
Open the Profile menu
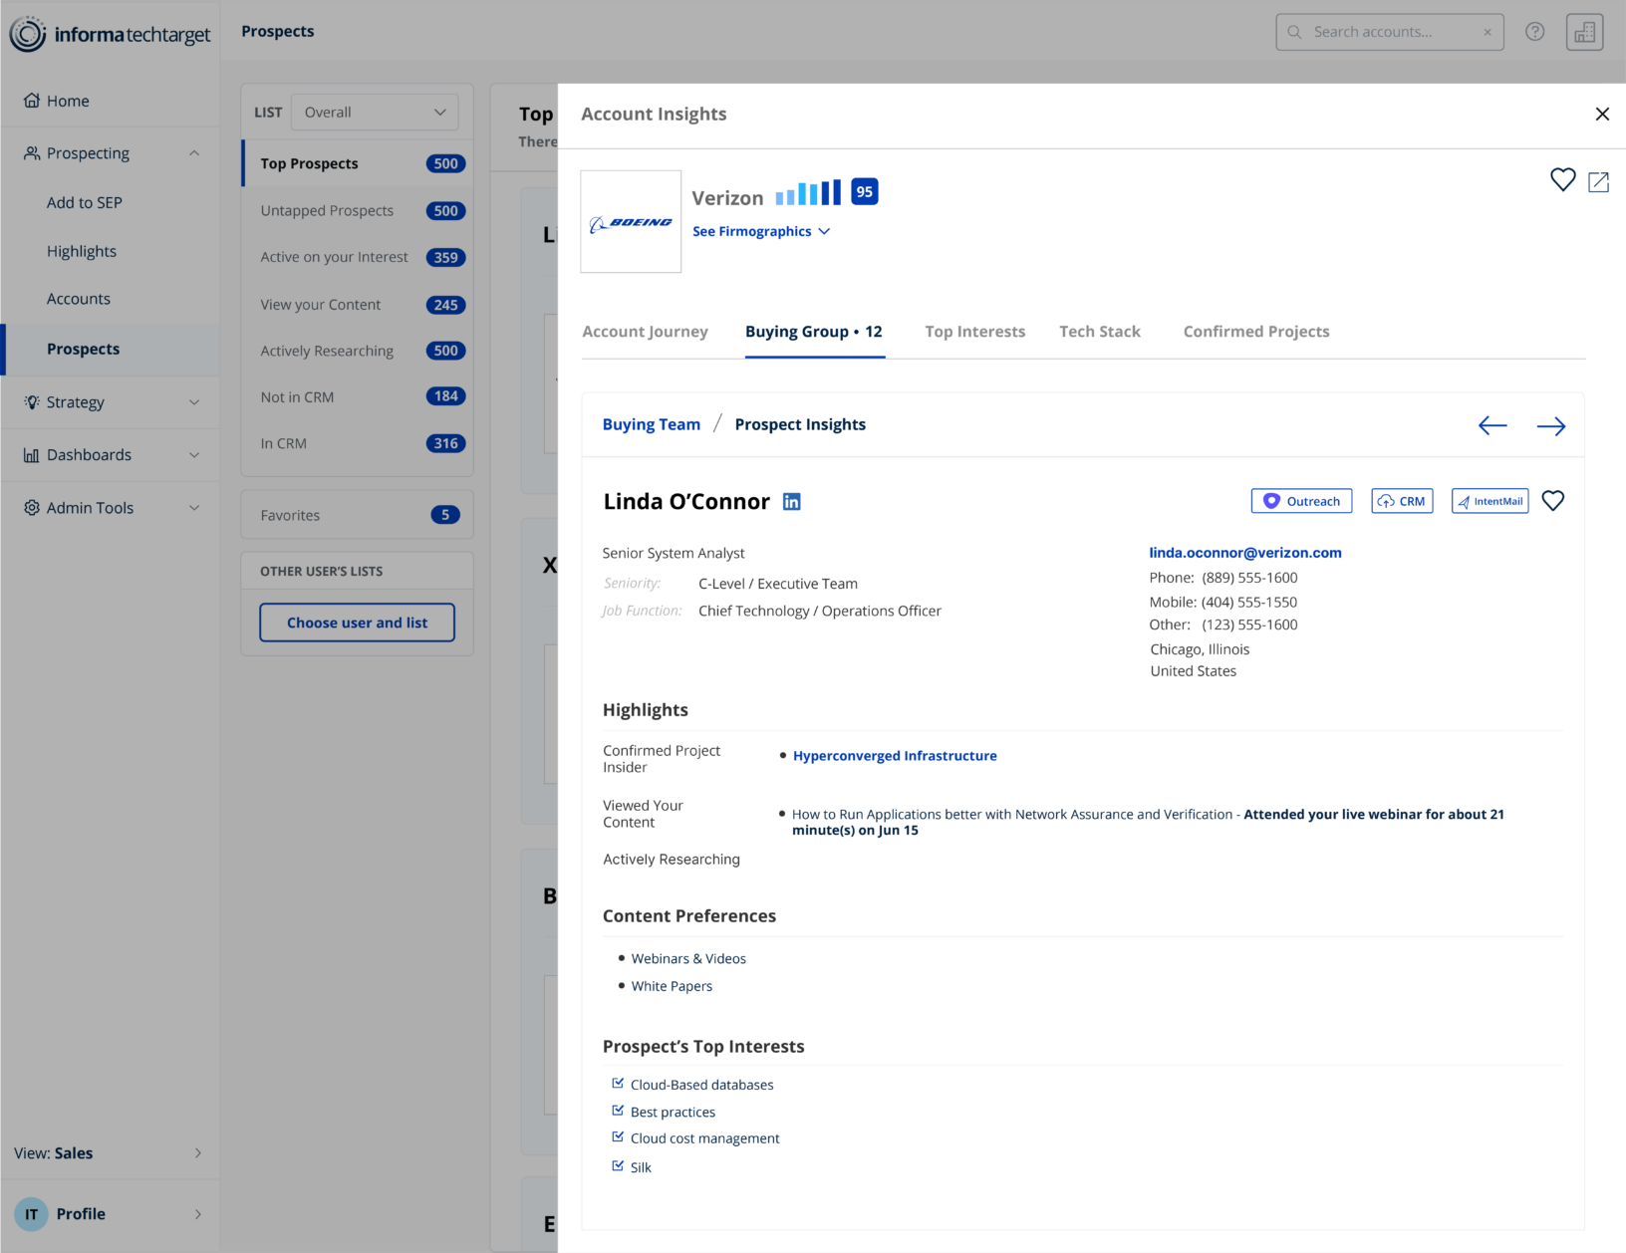click(110, 1214)
